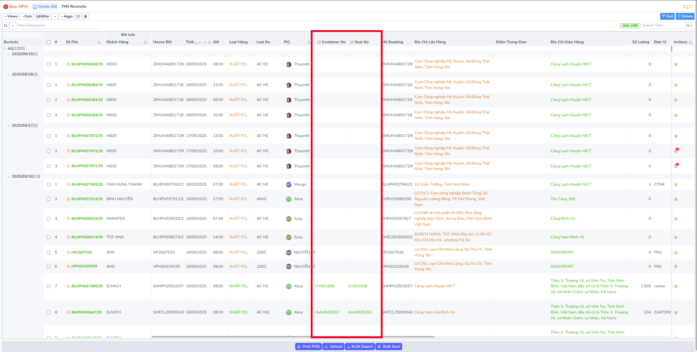Open the chat bubble icon at top right
The width and height of the screenshot is (697, 352).
pos(689,7)
